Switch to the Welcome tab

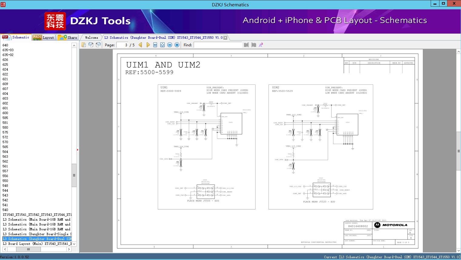pyautogui.click(x=91, y=37)
